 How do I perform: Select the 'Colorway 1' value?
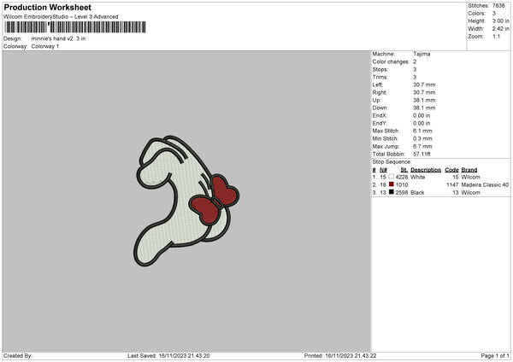[x=45, y=46]
